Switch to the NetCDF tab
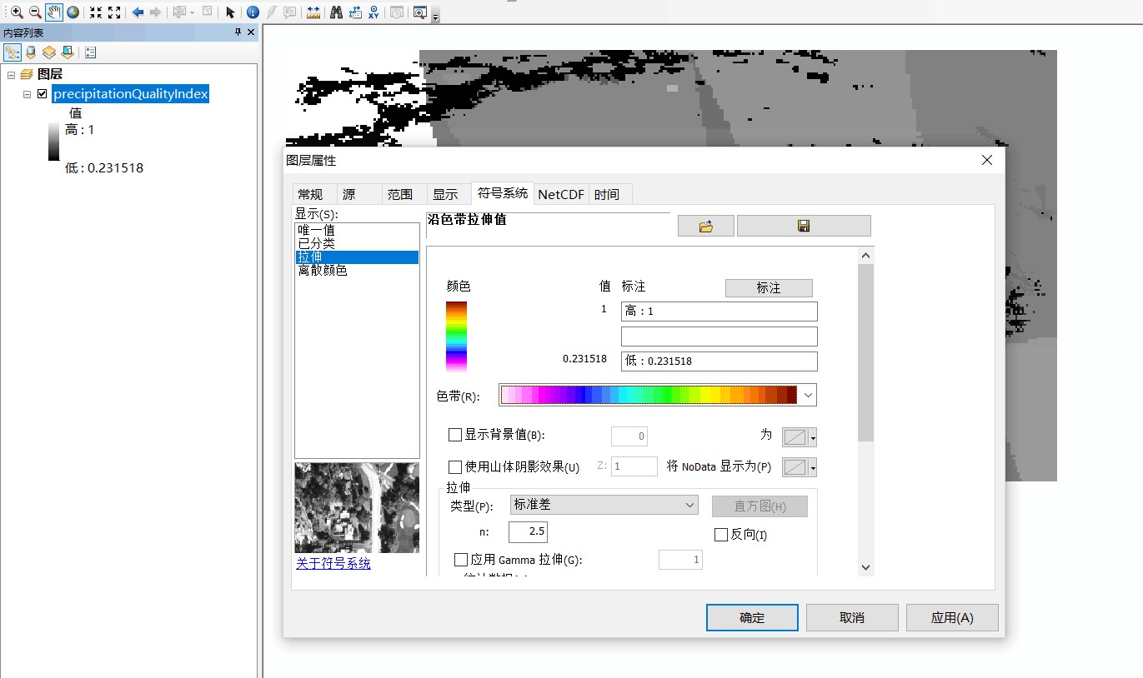Image resolution: width=1143 pixels, height=678 pixels. click(x=560, y=193)
